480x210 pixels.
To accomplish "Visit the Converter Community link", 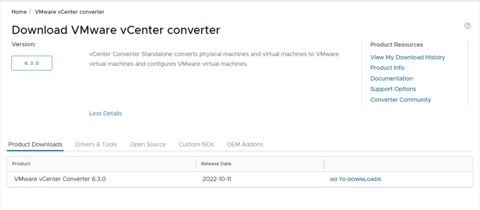I will pyautogui.click(x=400, y=99).
